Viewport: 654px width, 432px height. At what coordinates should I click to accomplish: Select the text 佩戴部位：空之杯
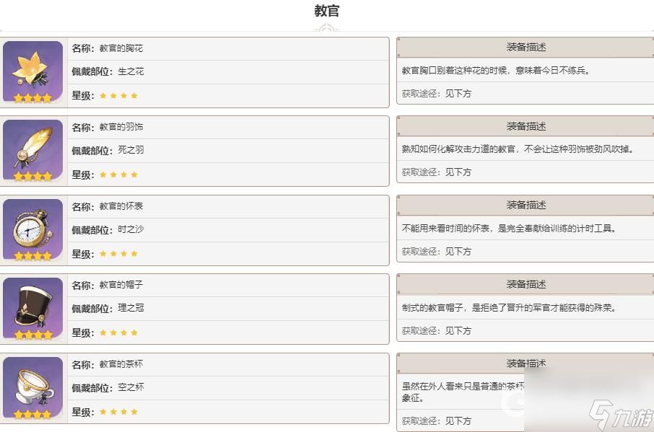click(x=108, y=387)
